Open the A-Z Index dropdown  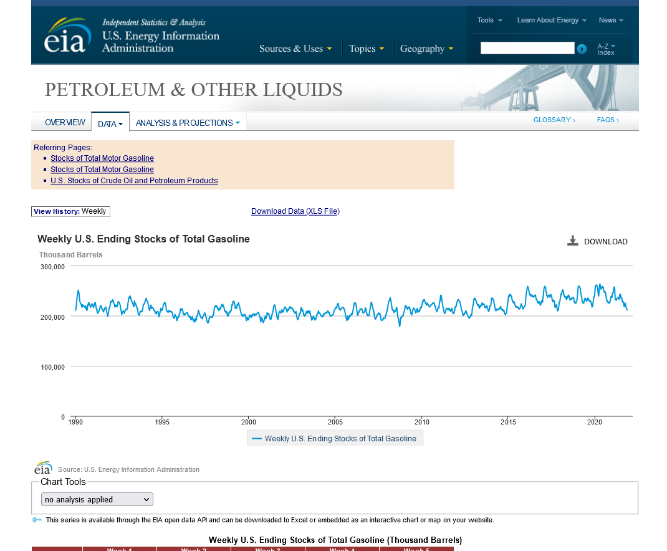pyautogui.click(x=606, y=49)
